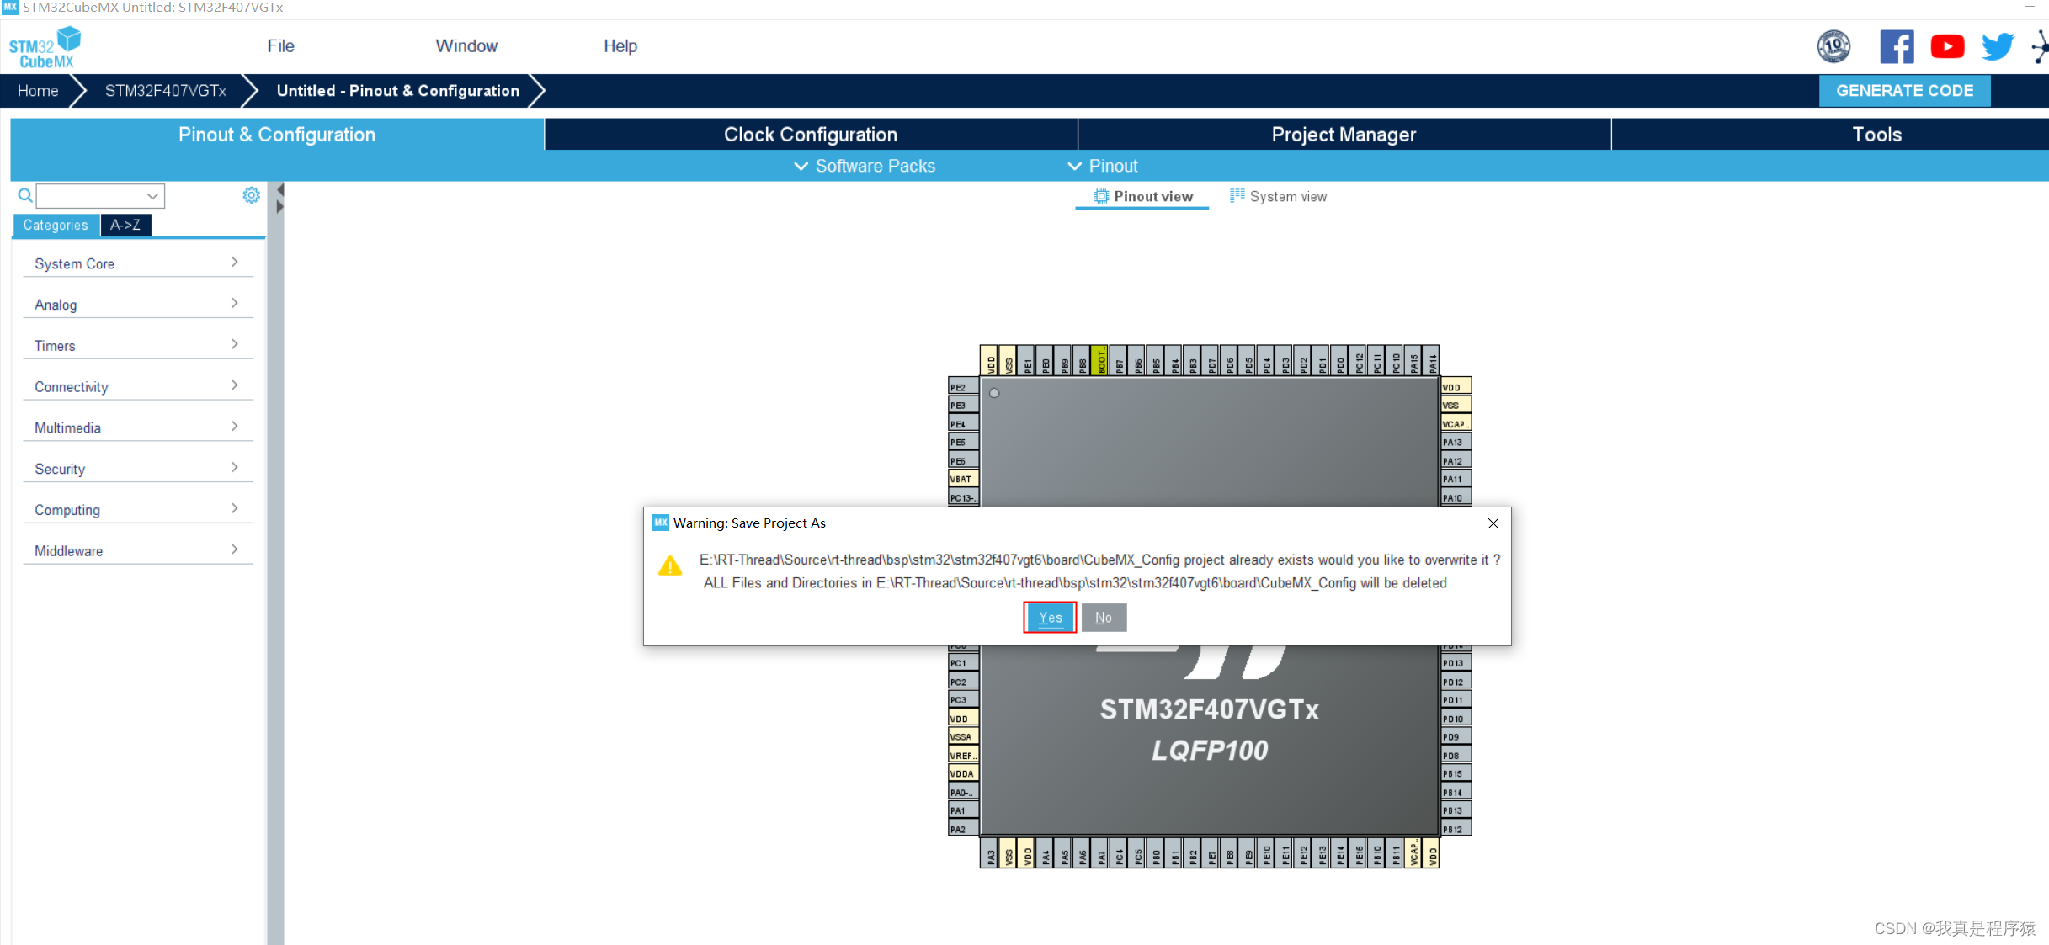Switch to the A->Z list tab
The image size is (2049, 945).
[x=125, y=225]
